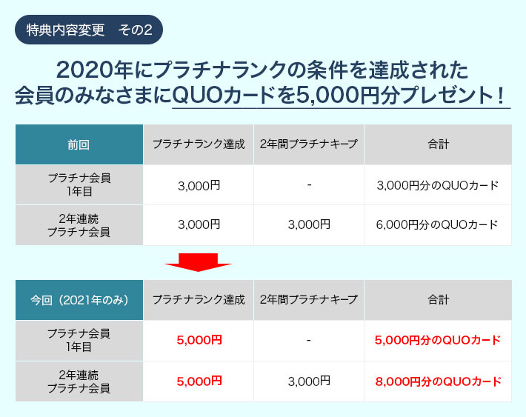Click red 5,000円 in 今回 プラチナ会員 1年目 row
526x417 pixels.
pyautogui.click(x=199, y=341)
